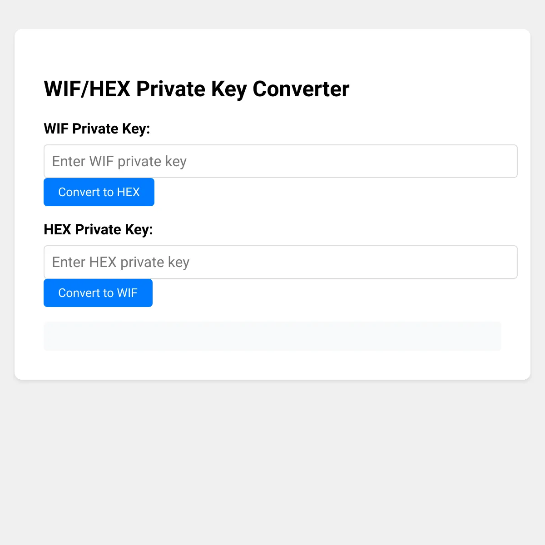This screenshot has width=545, height=545.
Task: Click the empty result output box
Action: click(272, 336)
